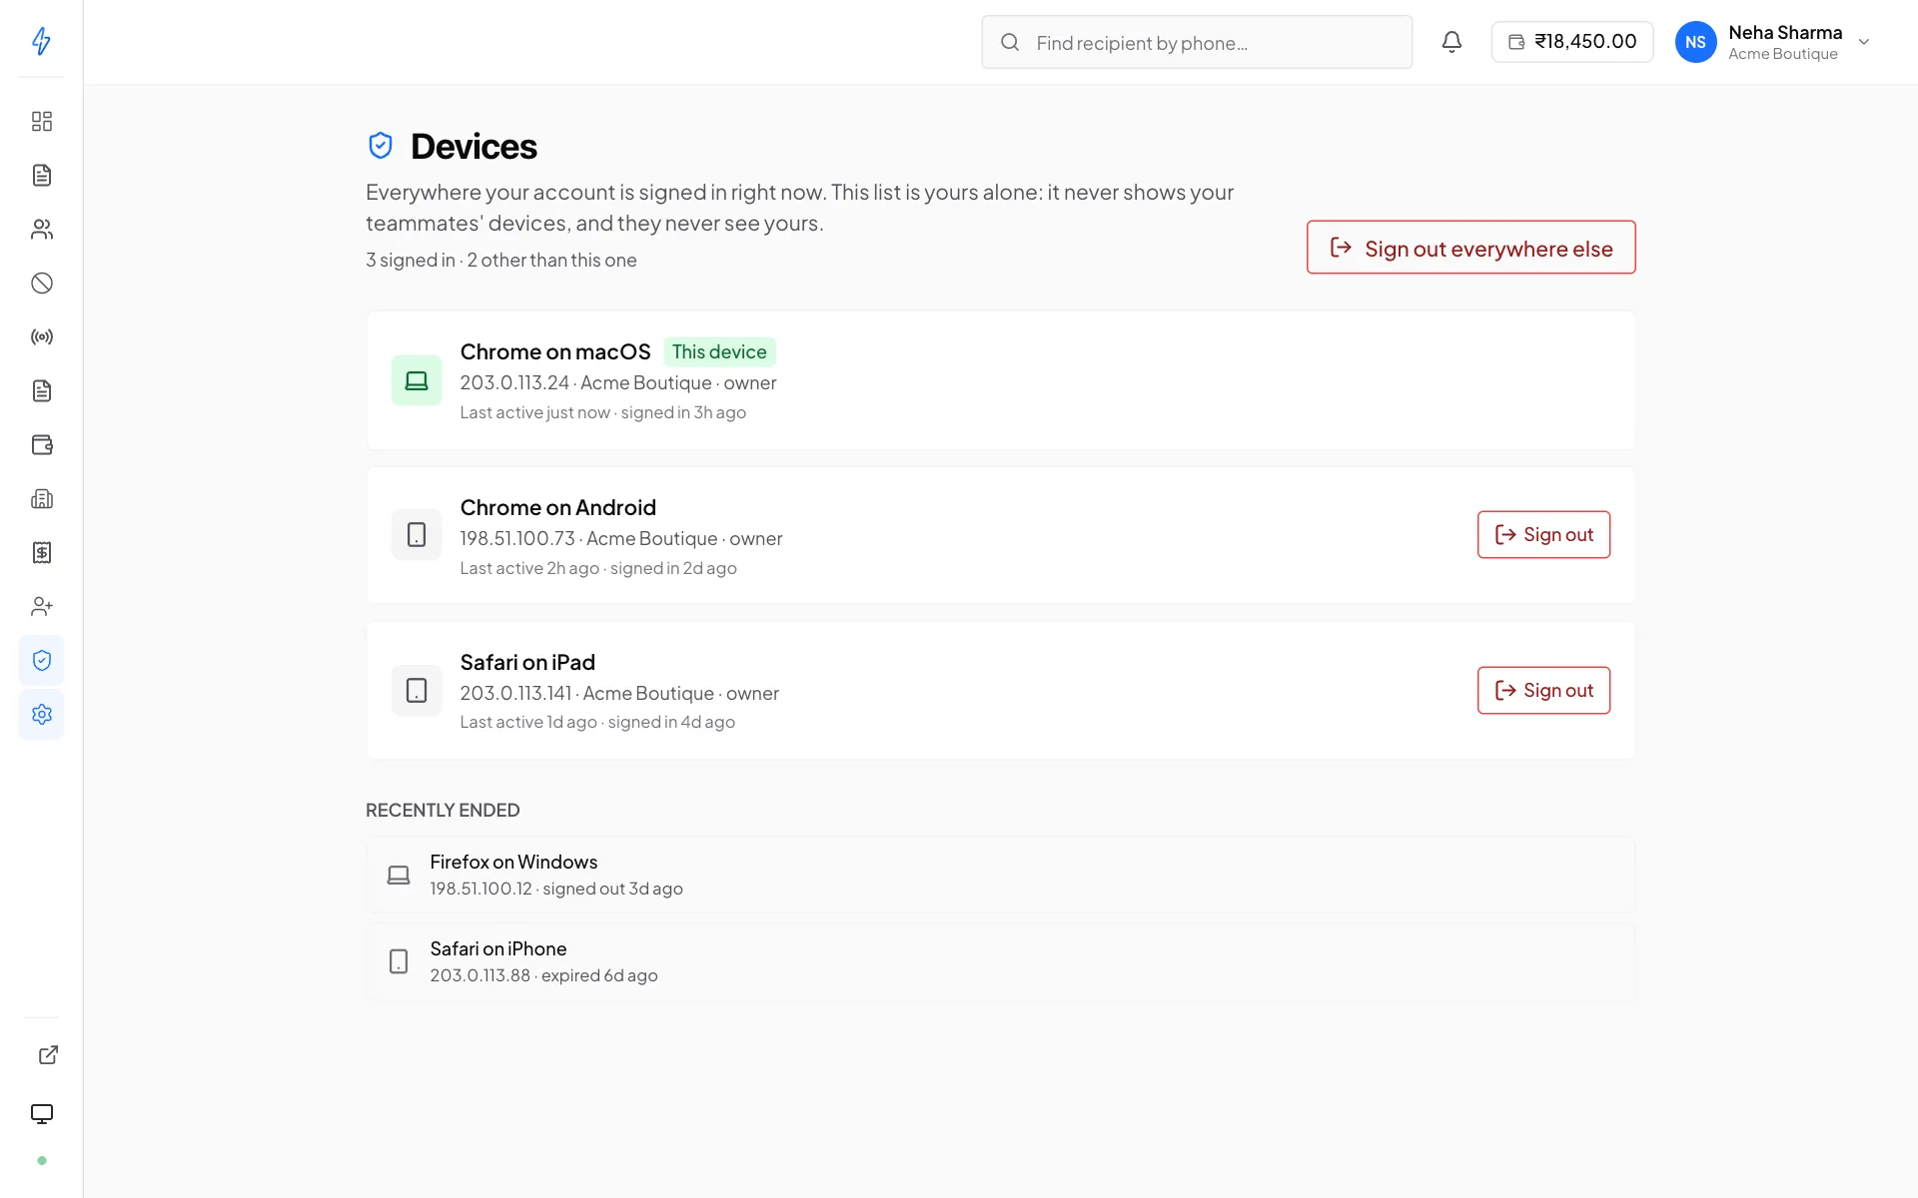Image resolution: width=1918 pixels, height=1198 pixels.
Task: Click the search magnifier icon
Action: click(1010, 42)
